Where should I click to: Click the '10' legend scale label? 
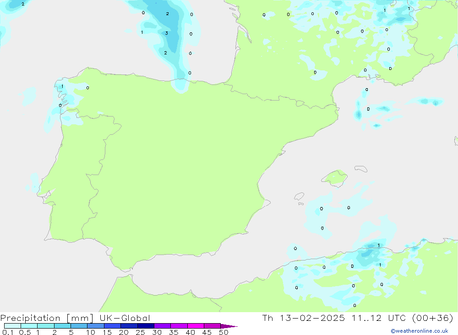pyautogui.click(x=91, y=332)
